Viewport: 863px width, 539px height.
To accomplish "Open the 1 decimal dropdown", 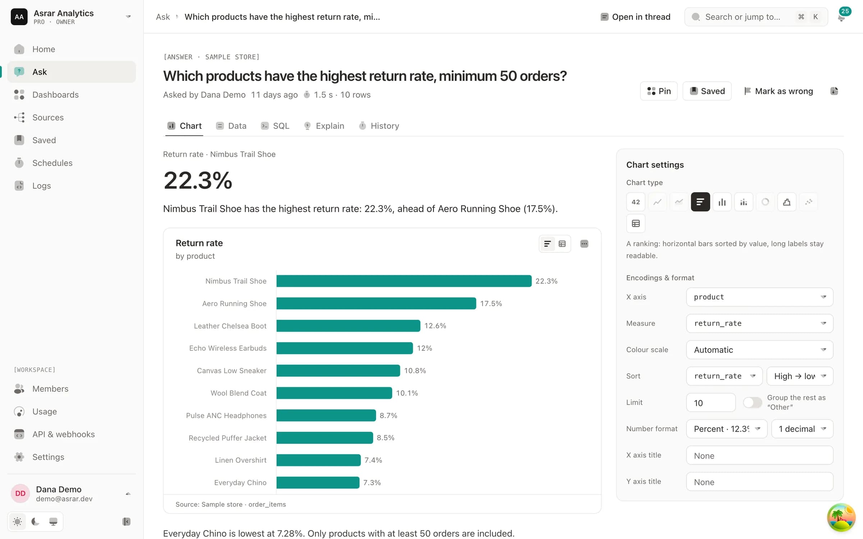I will click(x=802, y=429).
